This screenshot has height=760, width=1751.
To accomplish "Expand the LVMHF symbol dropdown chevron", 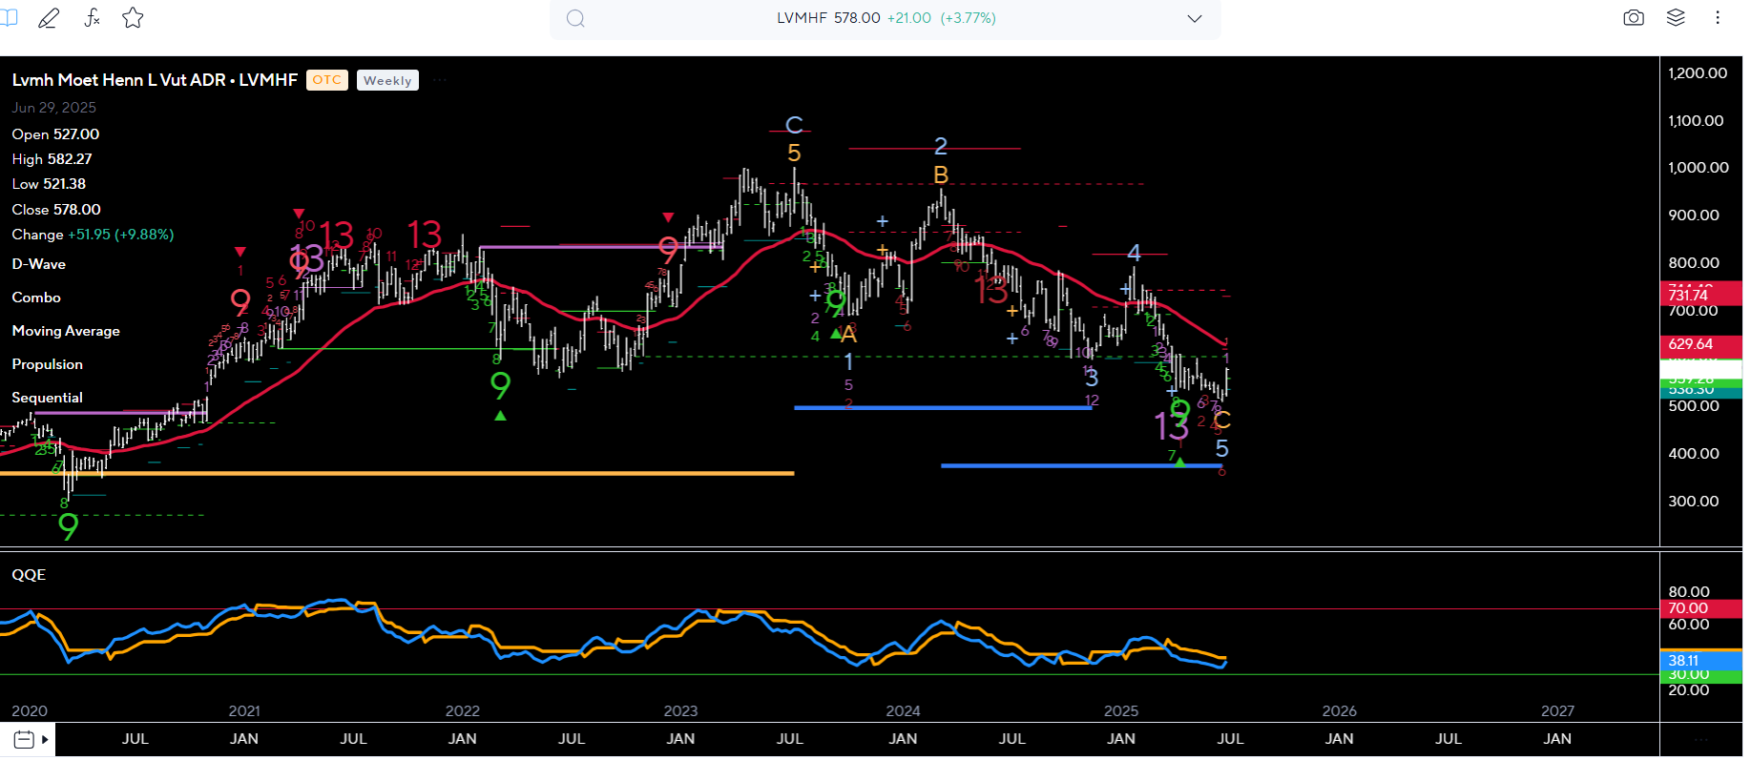I will pyautogui.click(x=1194, y=18).
